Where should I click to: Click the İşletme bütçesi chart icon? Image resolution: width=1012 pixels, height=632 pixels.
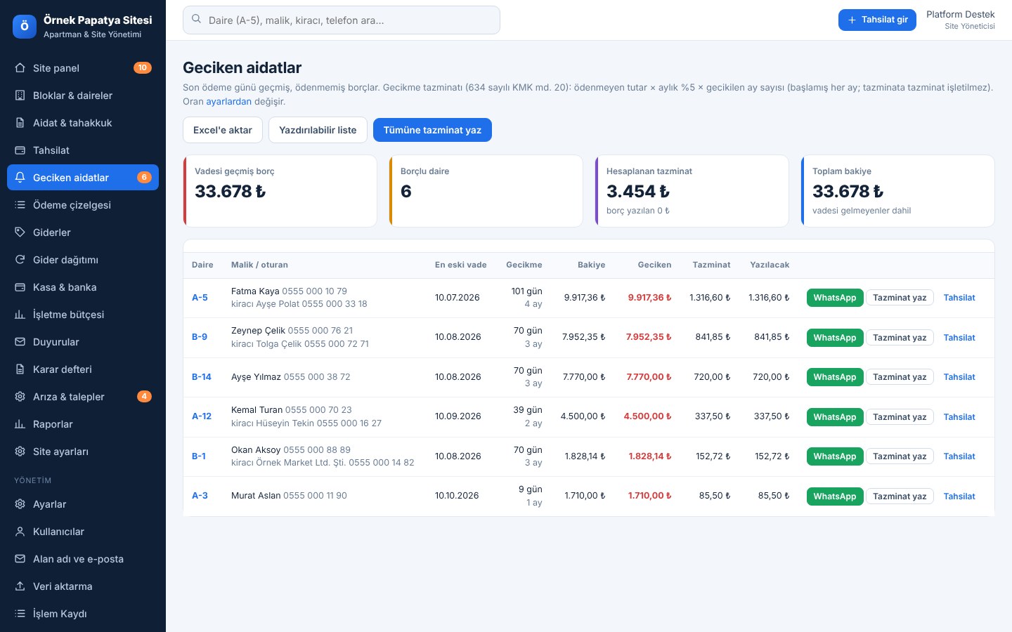pyautogui.click(x=20, y=315)
